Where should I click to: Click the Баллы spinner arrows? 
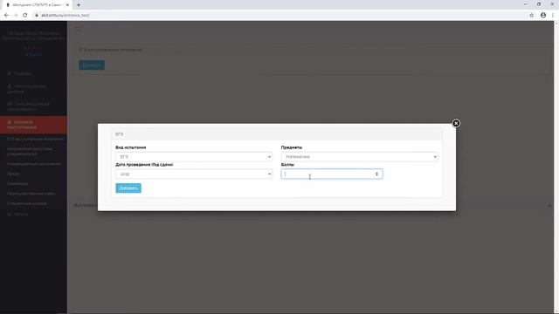tap(376, 174)
